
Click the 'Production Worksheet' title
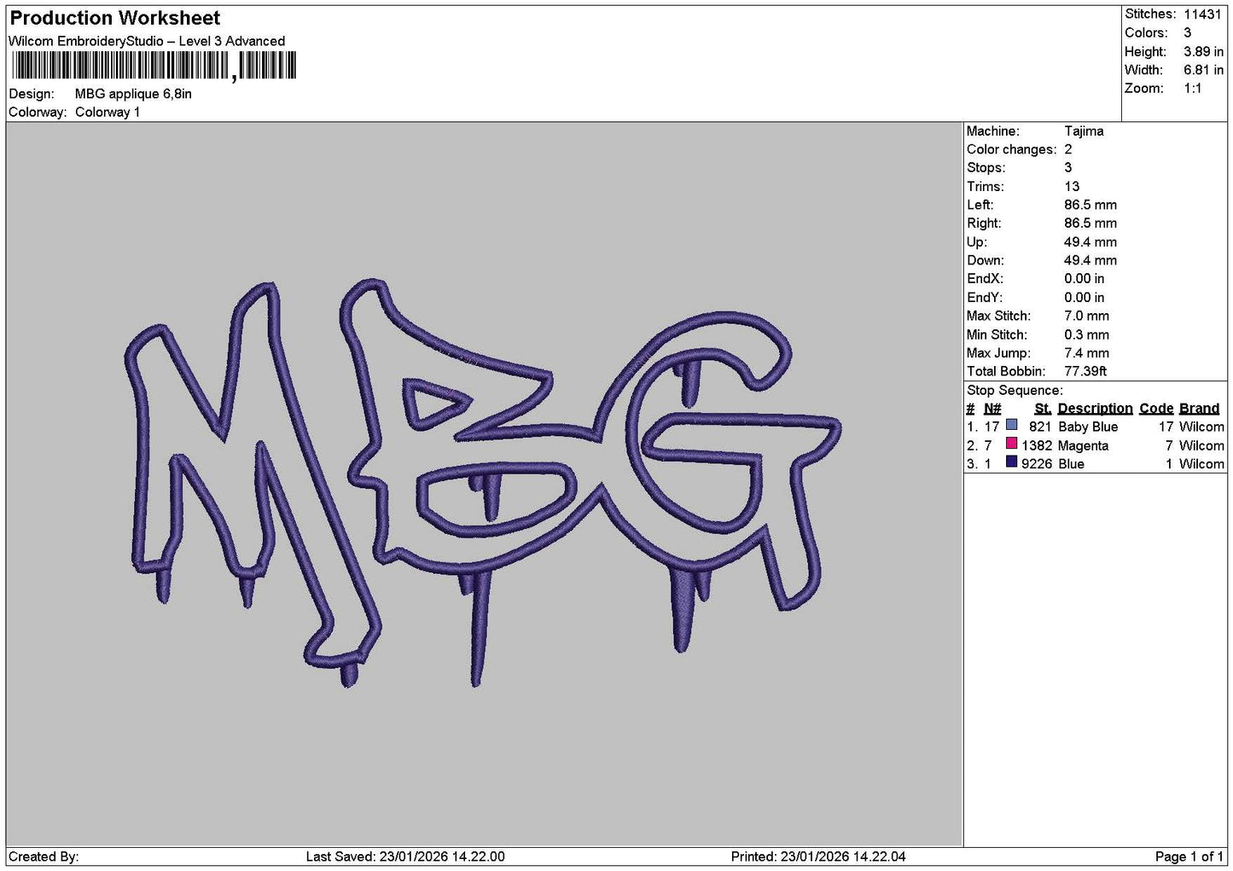point(114,18)
